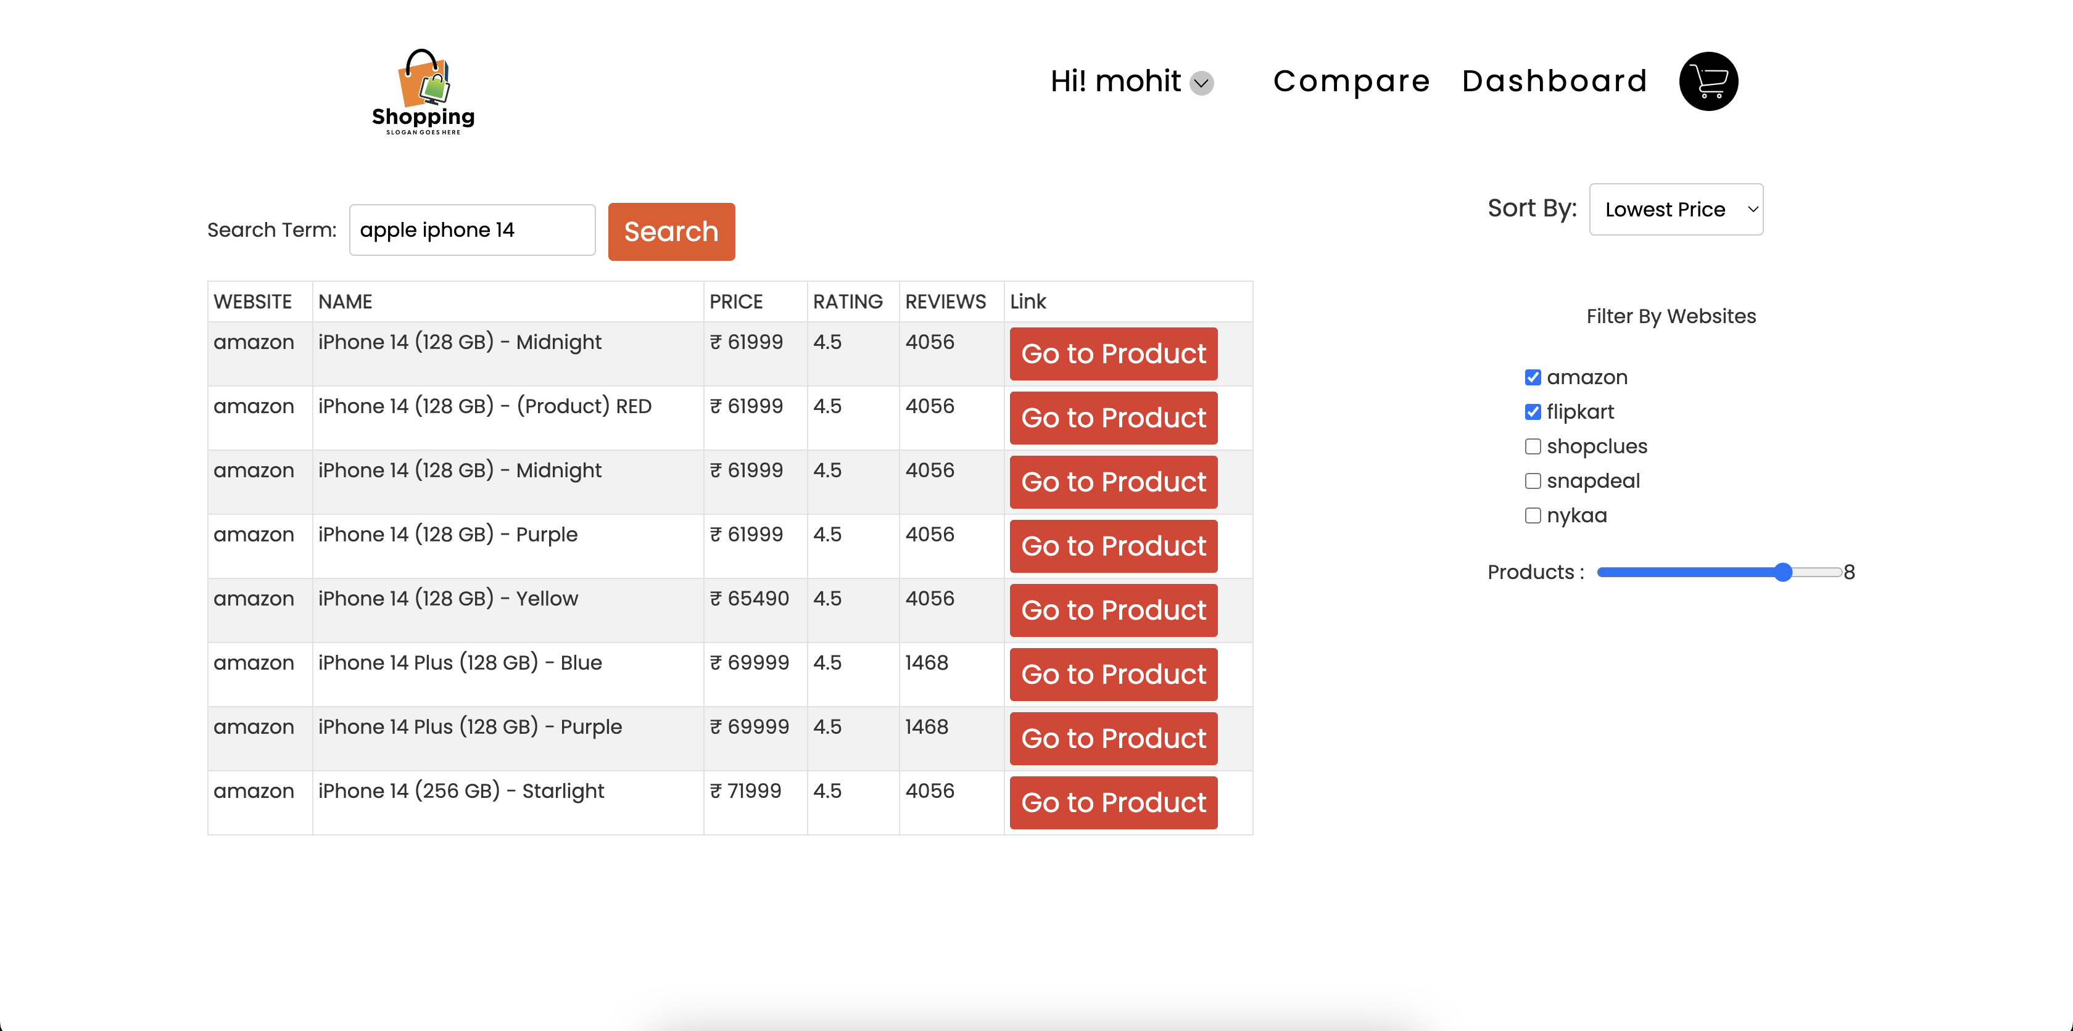This screenshot has width=2073, height=1031.
Task: Open the shopping cart icon
Action: (x=1708, y=81)
